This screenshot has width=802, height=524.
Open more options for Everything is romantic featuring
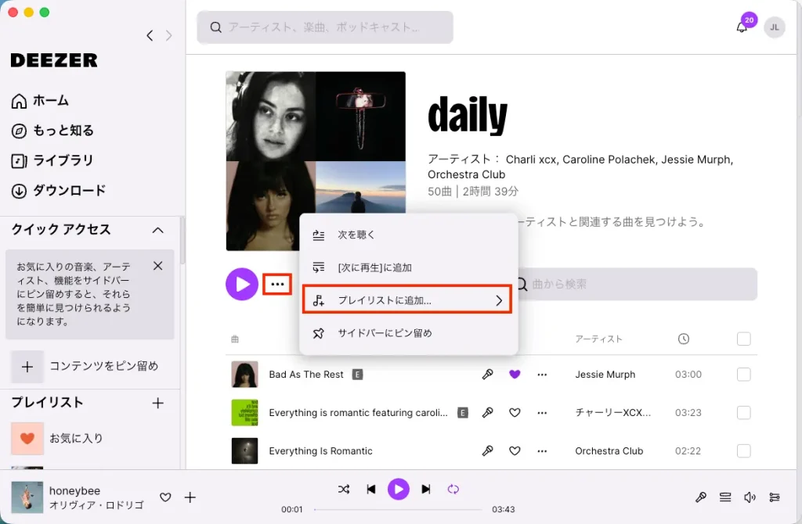(x=542, y=413)
